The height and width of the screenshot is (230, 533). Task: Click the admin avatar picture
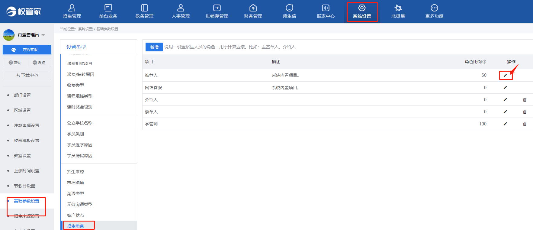[x=9, y=35]
